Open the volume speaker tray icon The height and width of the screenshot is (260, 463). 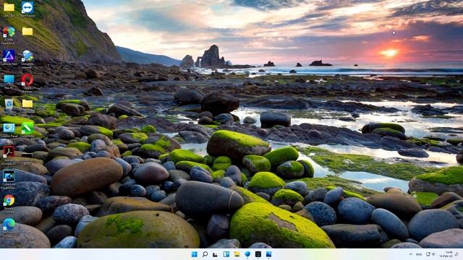click(433, 254)
